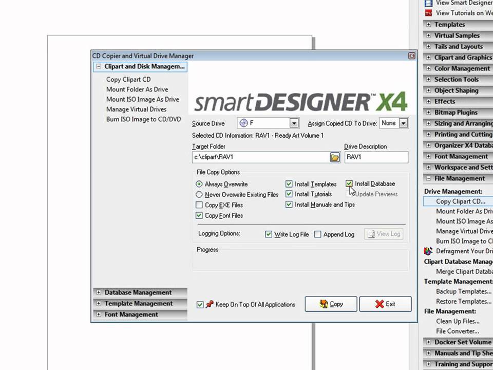Expand Tails and Layouts group
The image size is (493, 370).
coord(428,46)
